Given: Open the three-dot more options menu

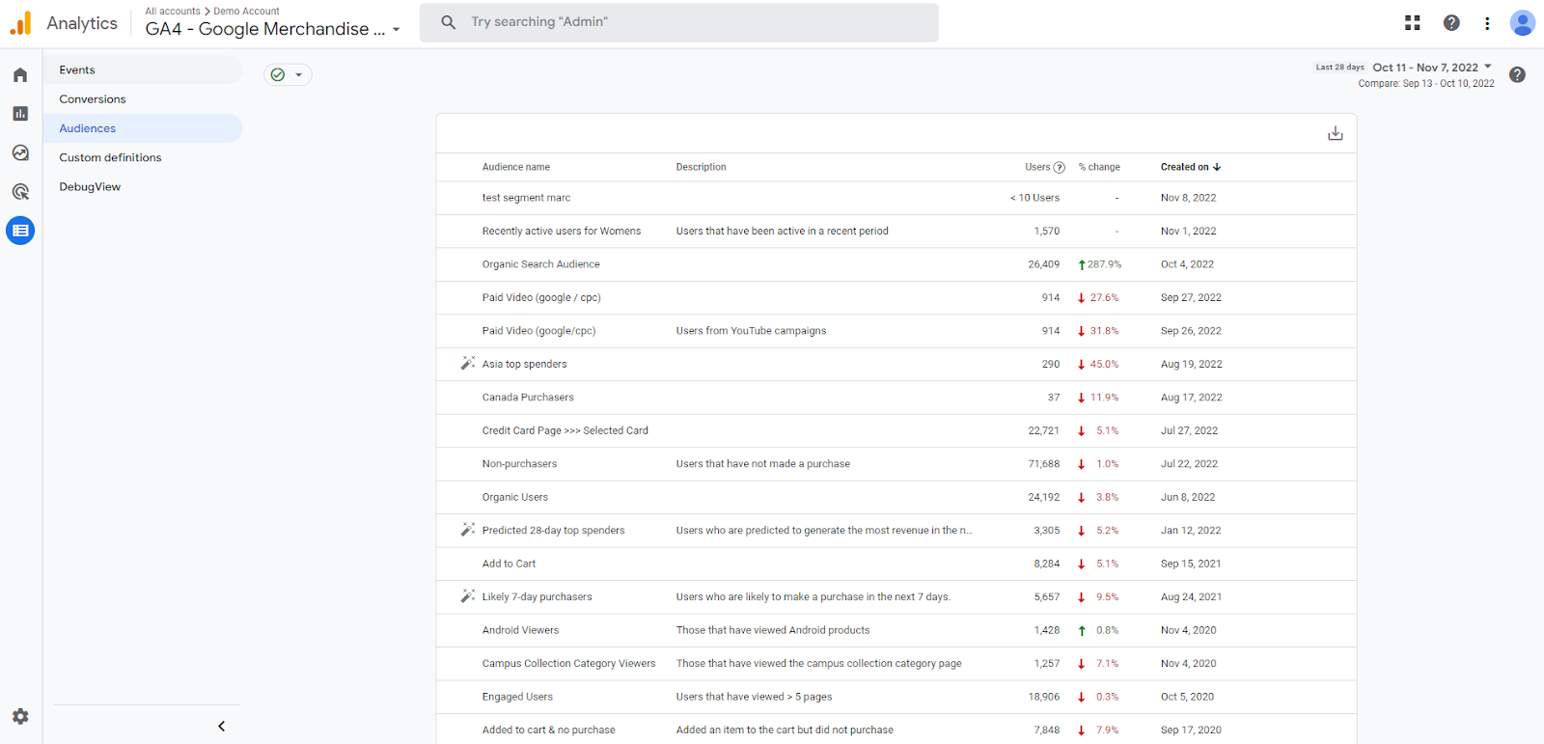Looking at the screenshot, I should [x=1487, y=23].
